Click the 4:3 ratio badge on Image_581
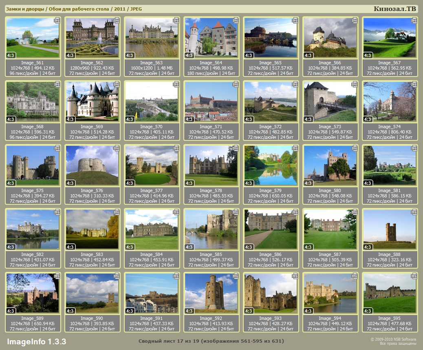This screenshot has width=423, height=350. click(x=368, y=183)
